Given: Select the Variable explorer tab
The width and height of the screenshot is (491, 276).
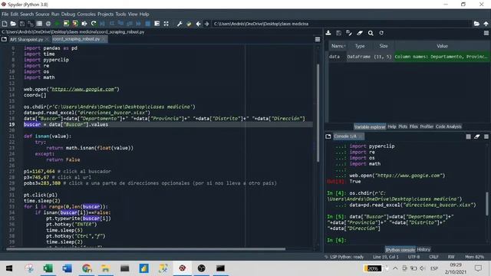Looking at the screenshot, I should point(370,127).
